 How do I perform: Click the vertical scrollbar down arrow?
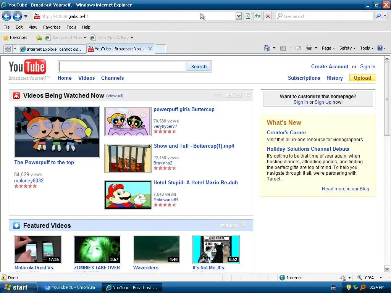tap(387, 269)
